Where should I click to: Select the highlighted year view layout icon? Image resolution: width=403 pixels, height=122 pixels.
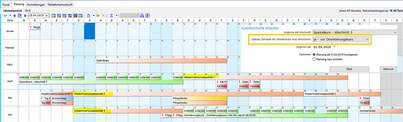[75, 16]
